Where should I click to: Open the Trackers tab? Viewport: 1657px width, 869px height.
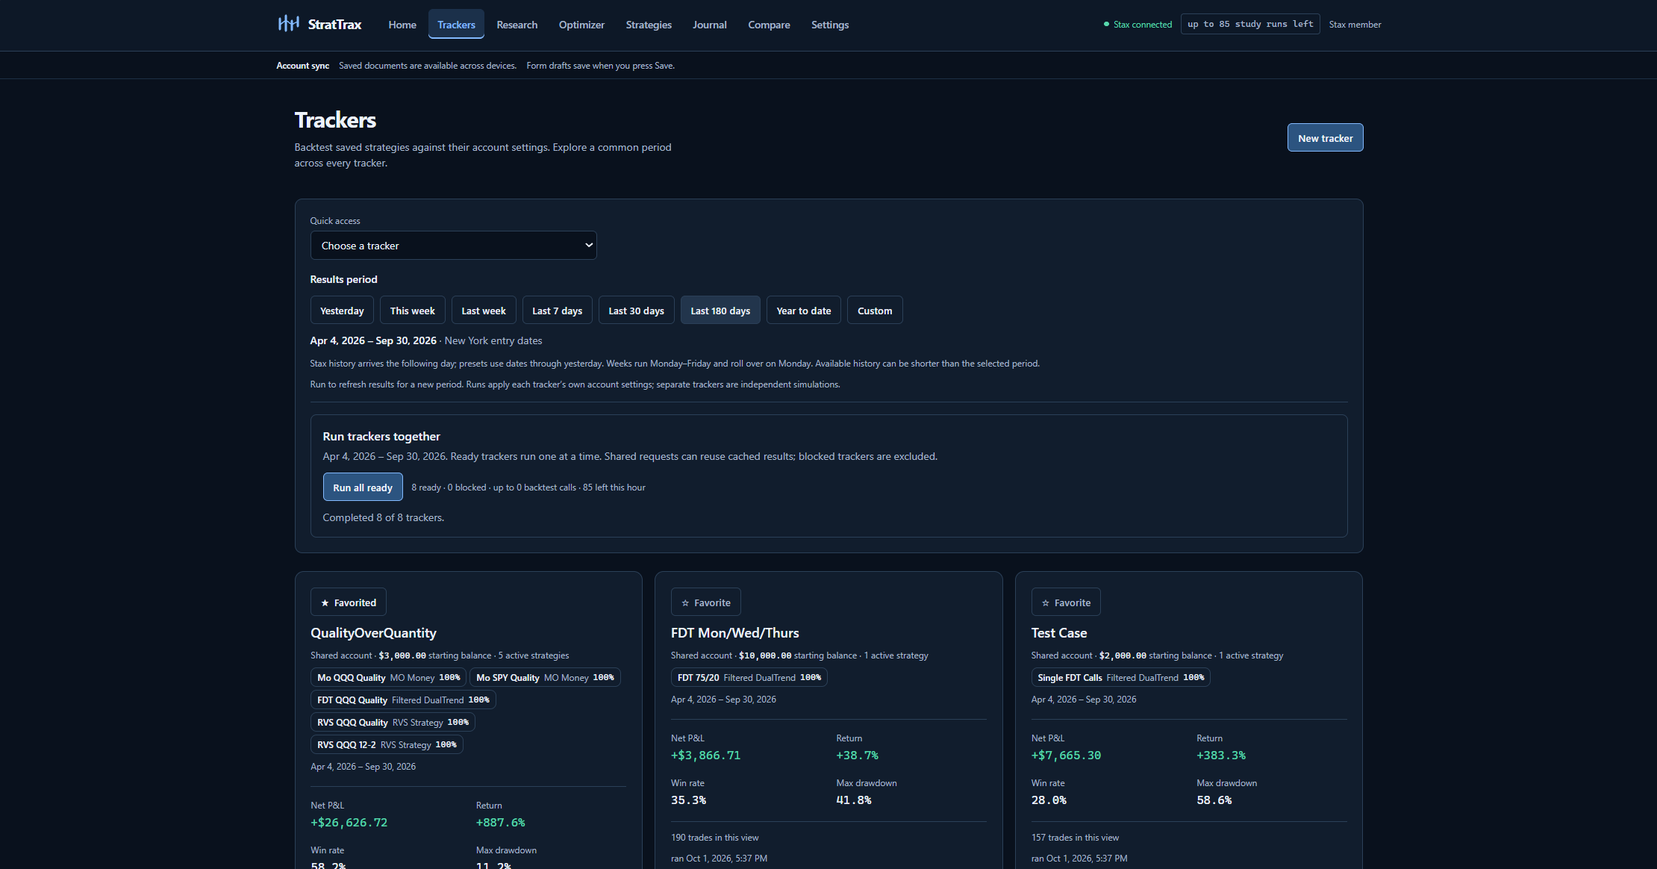(456, 25)
